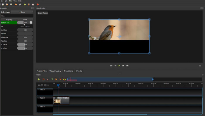Open the Track 3 menu arrow

click(38, 90)
